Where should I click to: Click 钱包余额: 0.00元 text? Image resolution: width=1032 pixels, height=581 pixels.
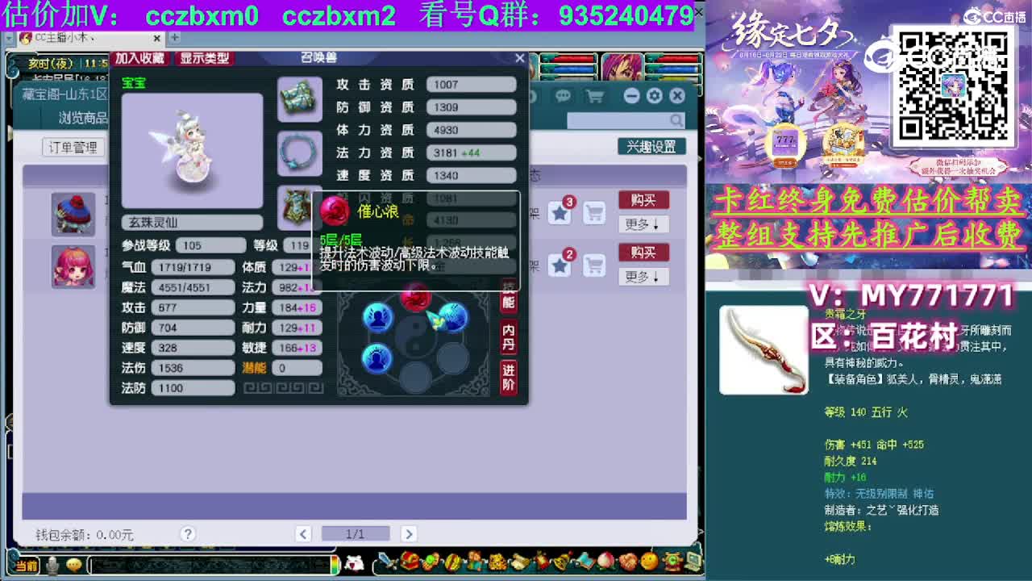click(x=85, y=534)
